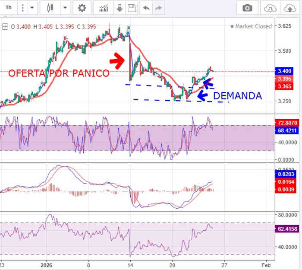Open the chart style dropdown arrow
302x270 pixels.
click(65, 8)
